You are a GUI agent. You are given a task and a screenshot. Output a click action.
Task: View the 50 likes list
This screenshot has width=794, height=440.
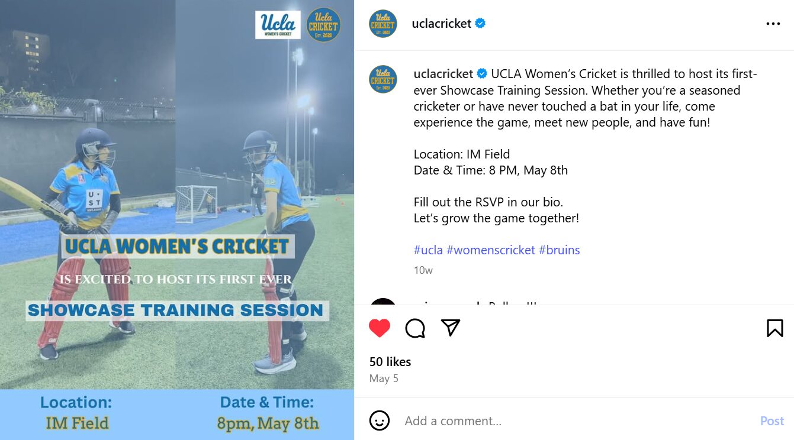(390, 361)
